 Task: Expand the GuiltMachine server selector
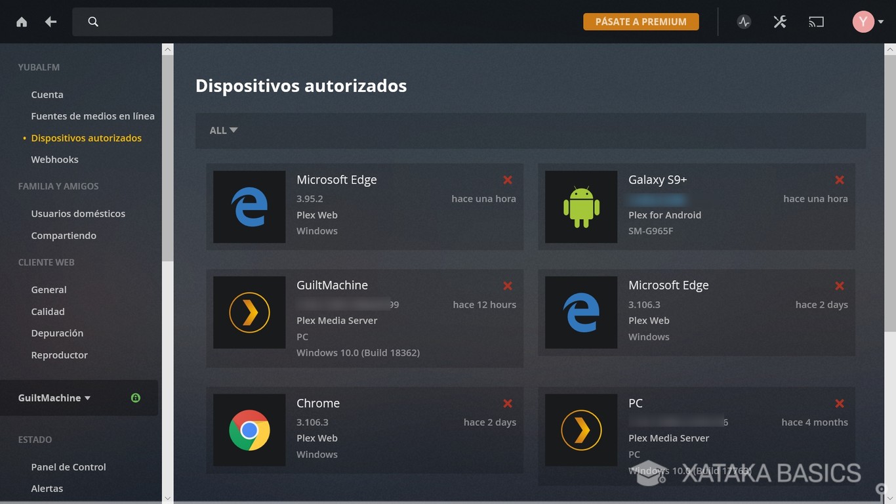52,398
